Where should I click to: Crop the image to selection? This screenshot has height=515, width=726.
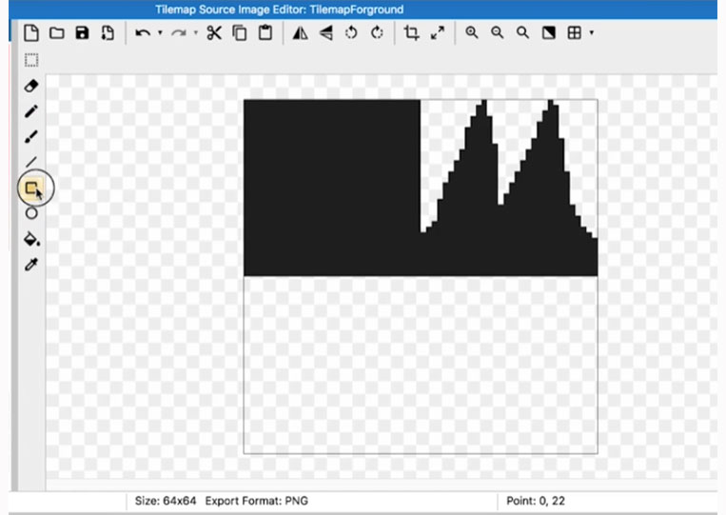411,33
